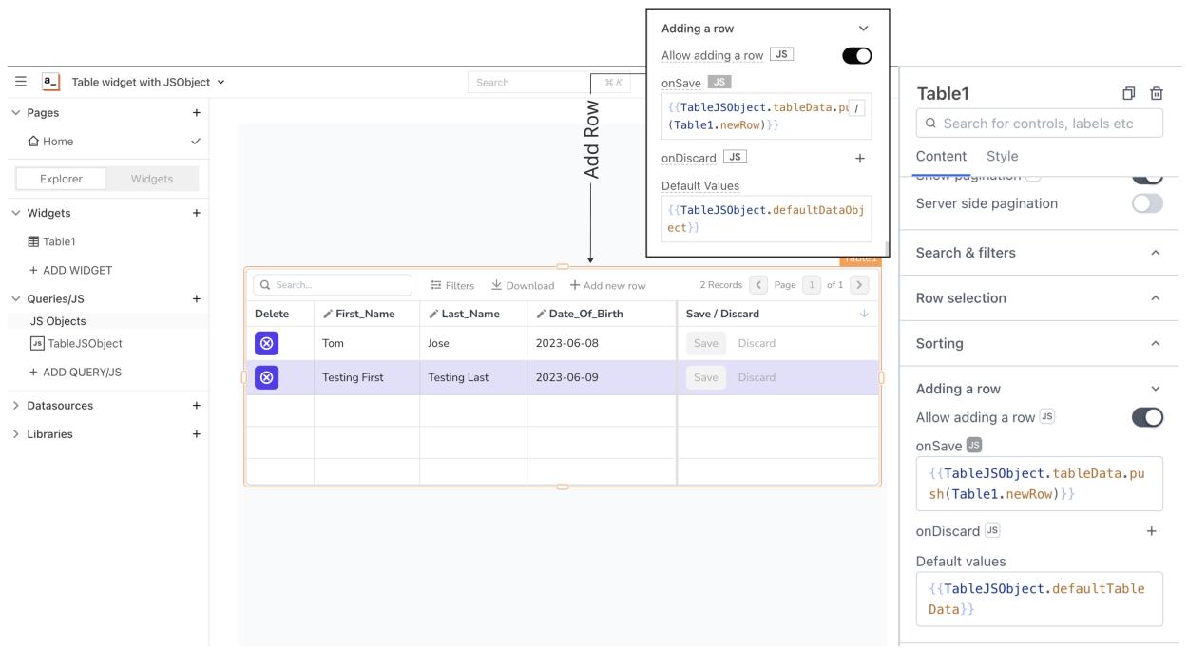Toggle Server side pagination switch
This screenshot has width=1188, height=650.
coord(1147,203)
